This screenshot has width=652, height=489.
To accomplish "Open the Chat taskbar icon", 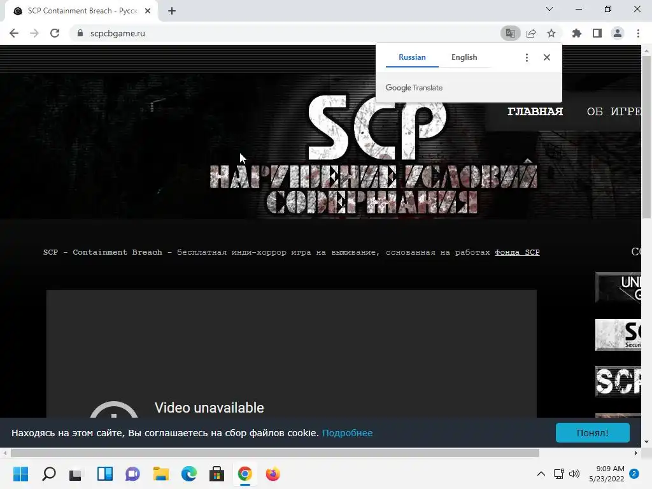I will 132,474.
